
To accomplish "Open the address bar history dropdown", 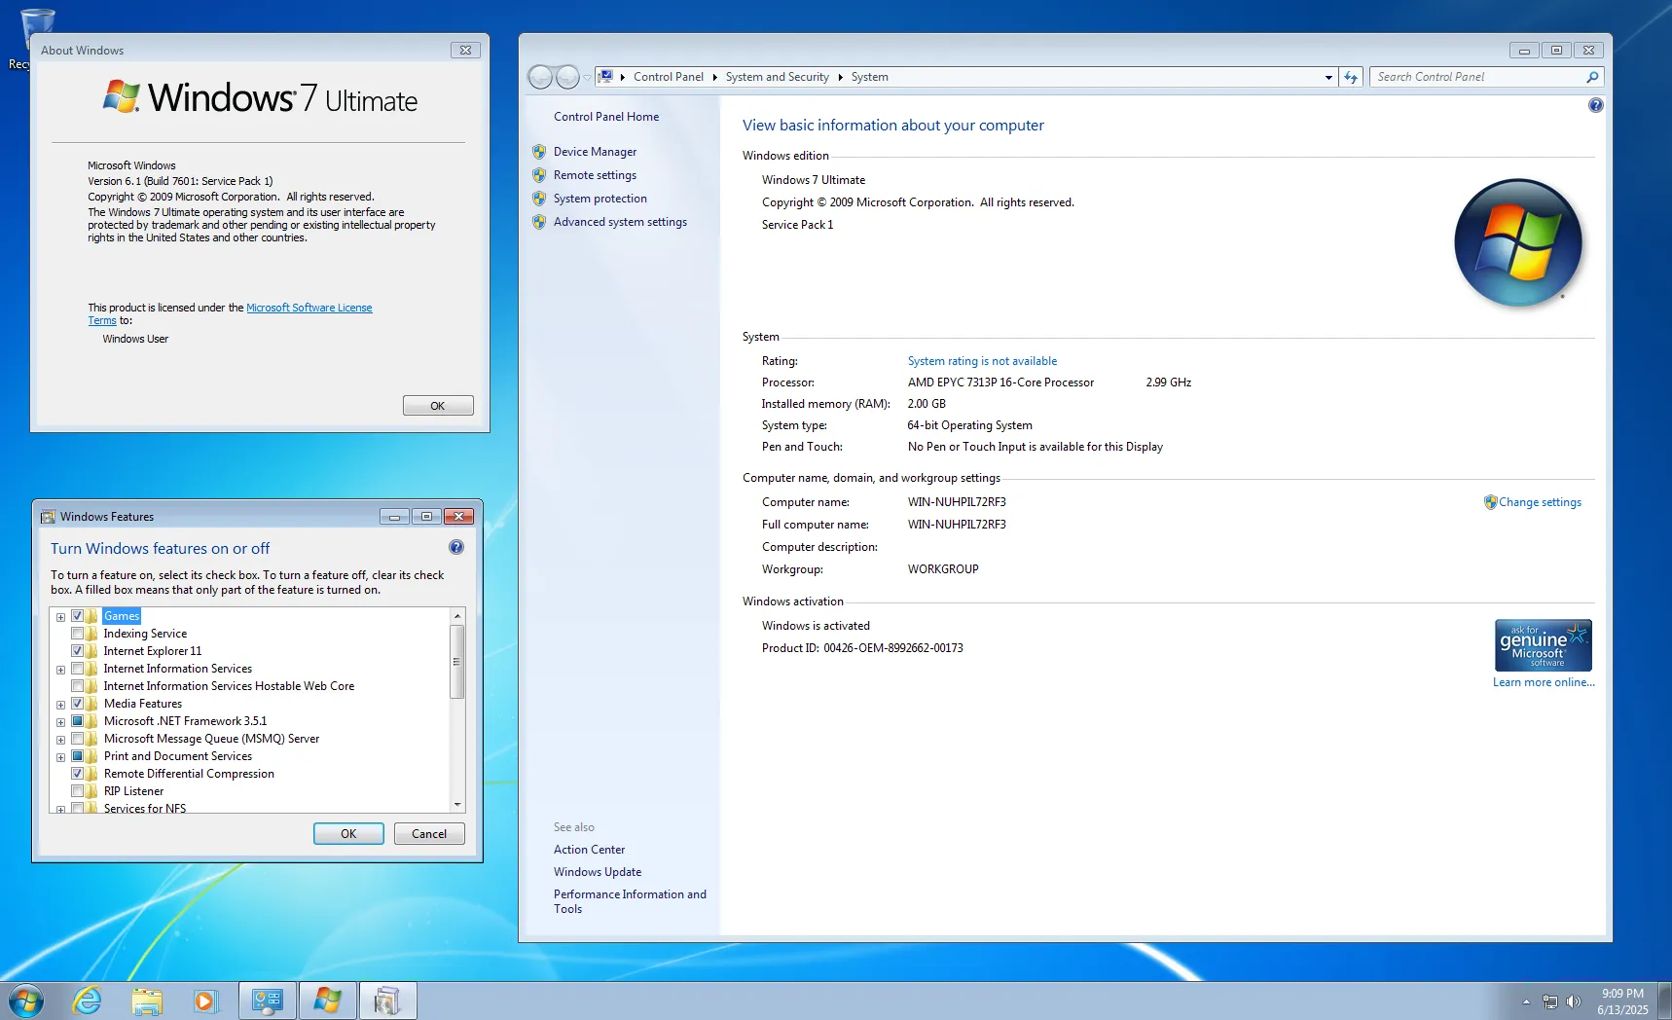I will coord(1328,77).
